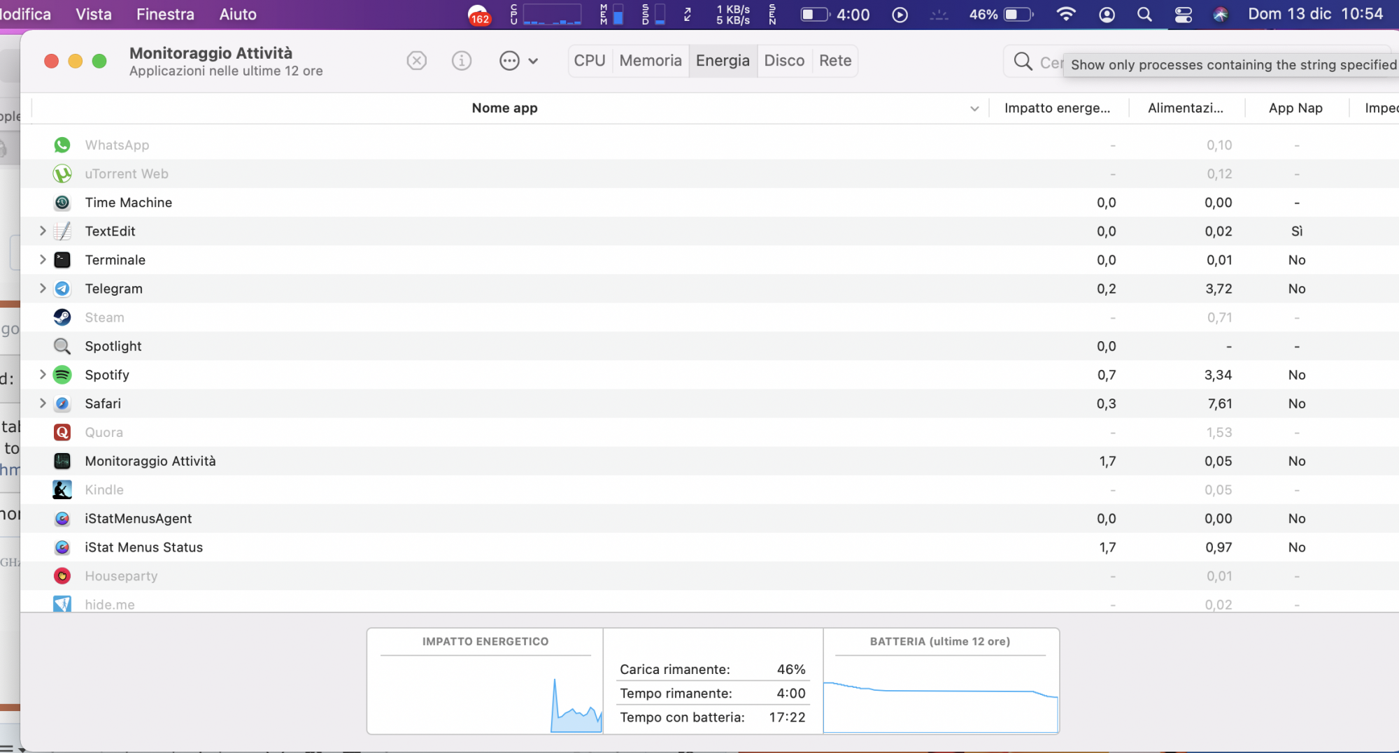Click TextEdit's App Nap value Sì
1399x753 pixels.
tap(1297, 231)
